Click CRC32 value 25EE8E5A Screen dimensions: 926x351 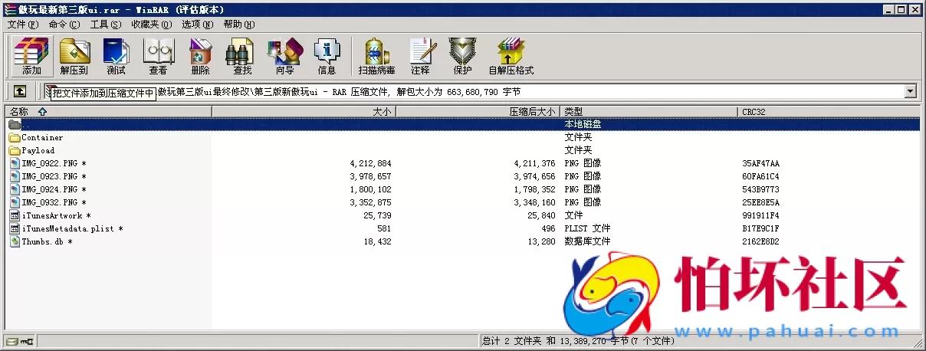[x=760, y=202]
